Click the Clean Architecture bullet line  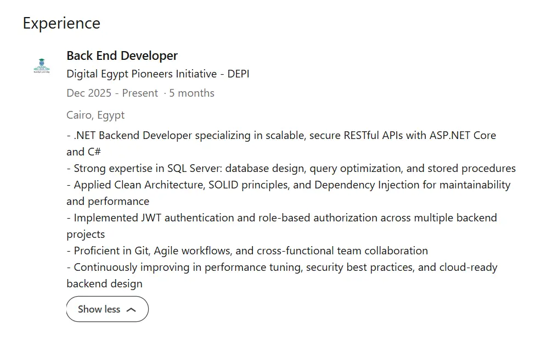(x=289, y=185)
